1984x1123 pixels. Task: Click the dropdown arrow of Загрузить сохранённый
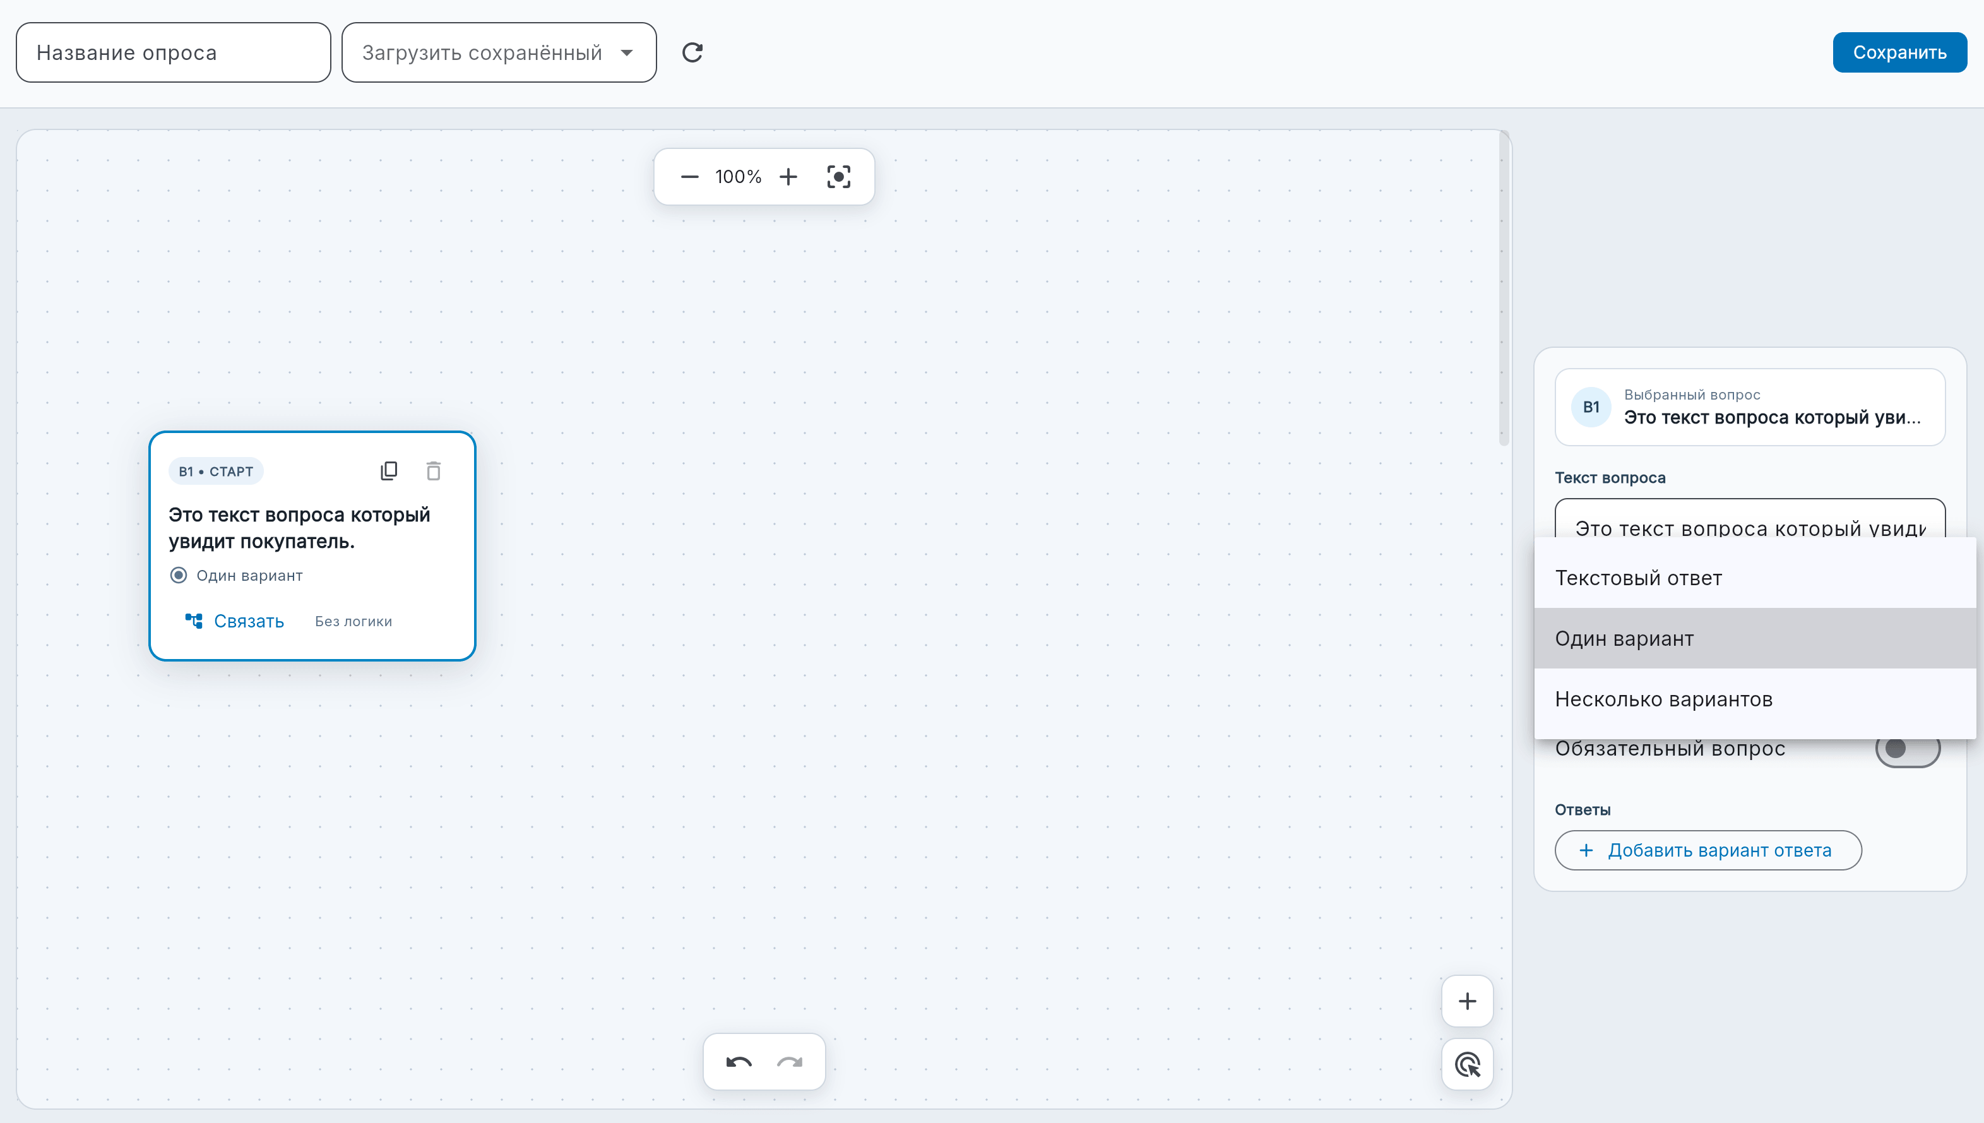(627, 52)
